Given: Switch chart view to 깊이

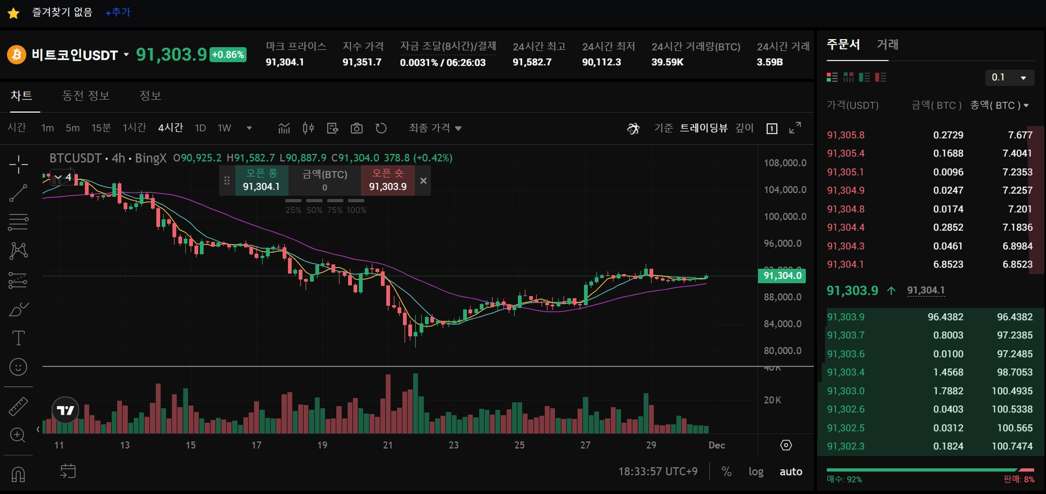Looking at the screenshot, I should tap(744, 128).
